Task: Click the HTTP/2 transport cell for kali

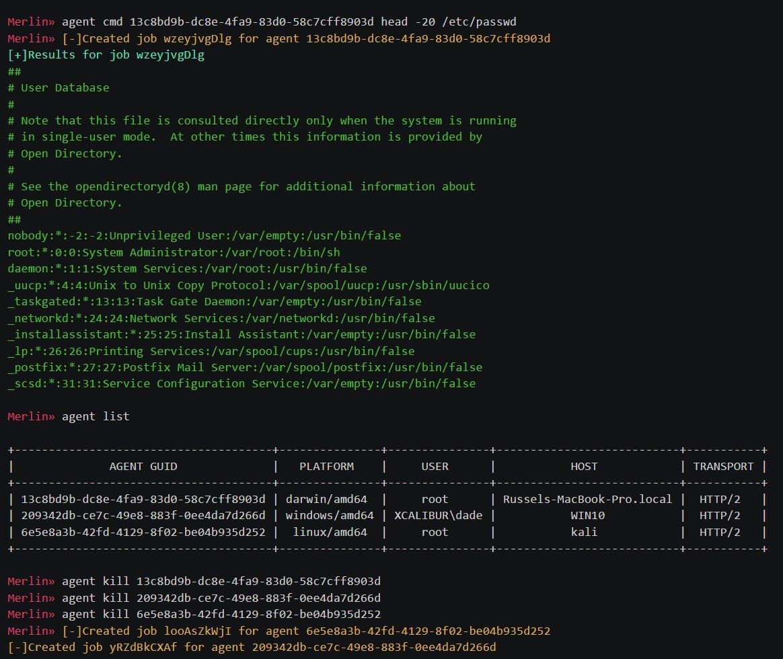Action: (x=720, y=532)
